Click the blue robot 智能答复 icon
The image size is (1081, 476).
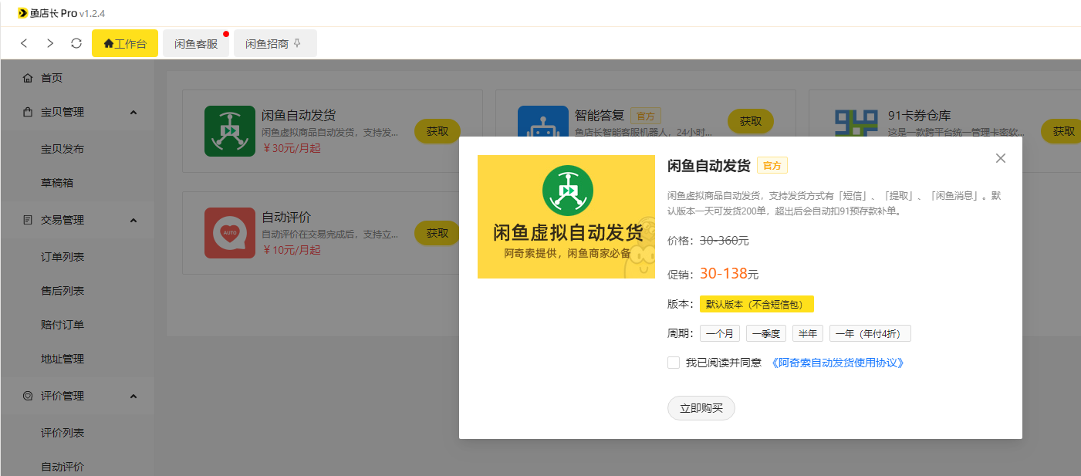point(542,121)
